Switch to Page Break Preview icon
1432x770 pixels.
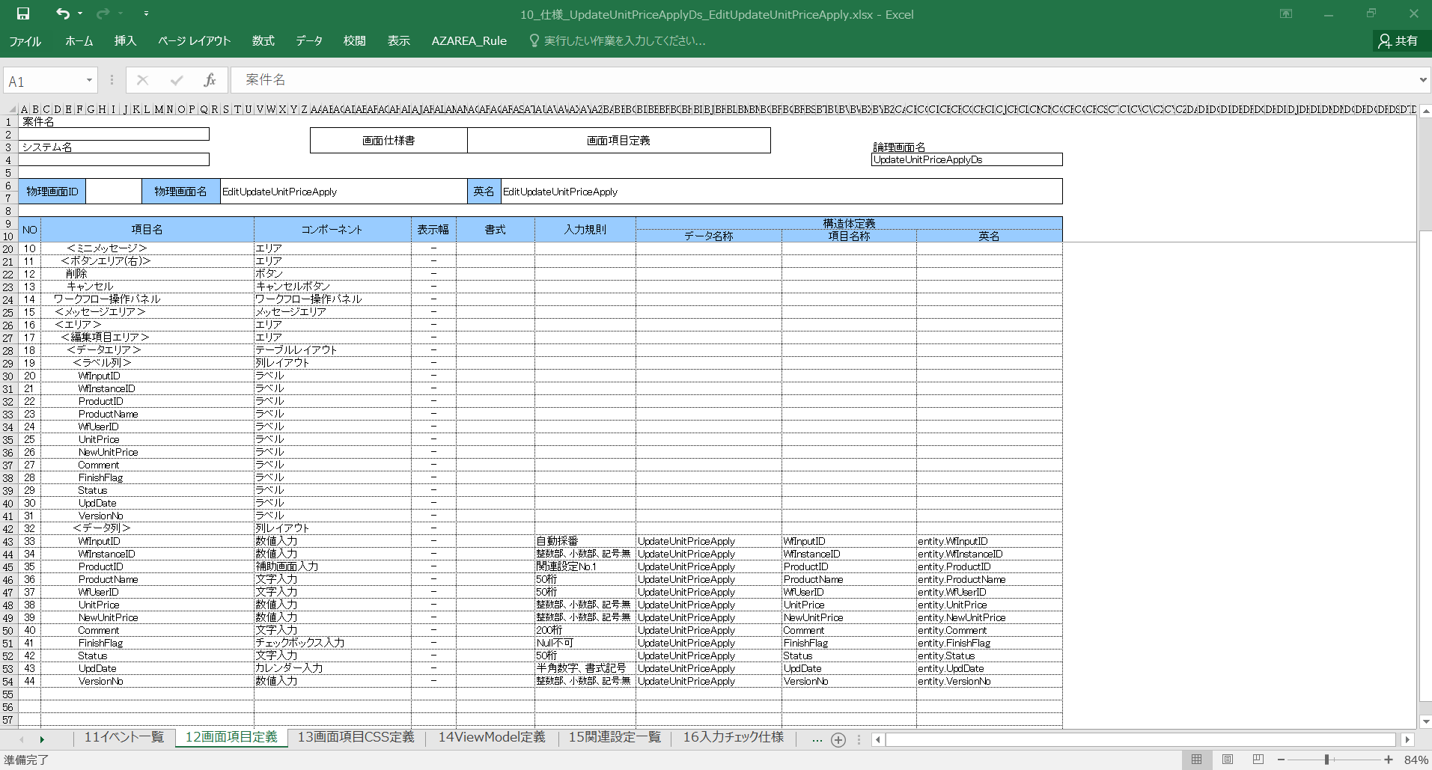pos(1258,760)
